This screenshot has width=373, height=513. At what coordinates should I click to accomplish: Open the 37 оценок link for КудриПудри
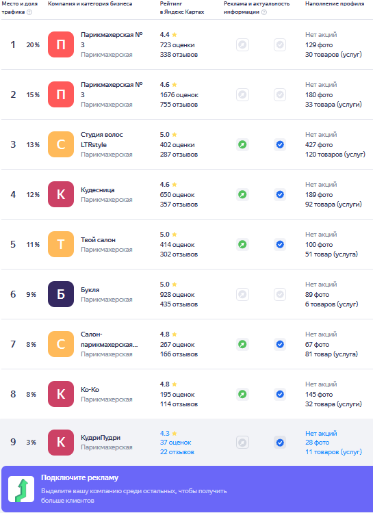click(x=175, y=443)
